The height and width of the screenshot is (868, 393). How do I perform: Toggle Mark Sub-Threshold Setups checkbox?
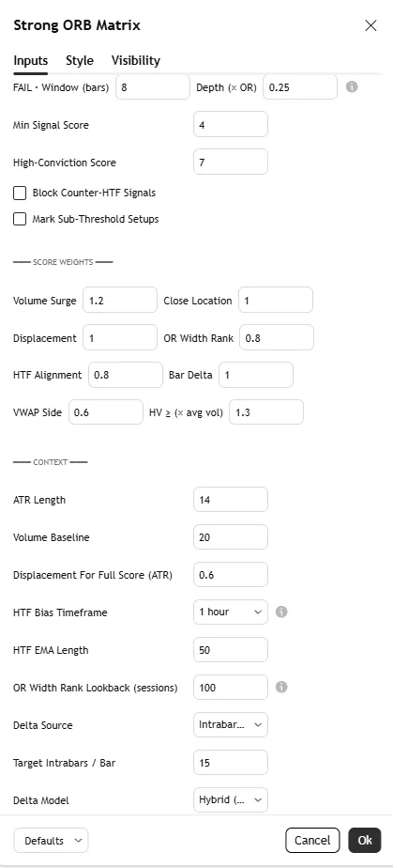(x=20, y=219)
